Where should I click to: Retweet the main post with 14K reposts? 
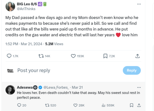click(x=41, y=56)
